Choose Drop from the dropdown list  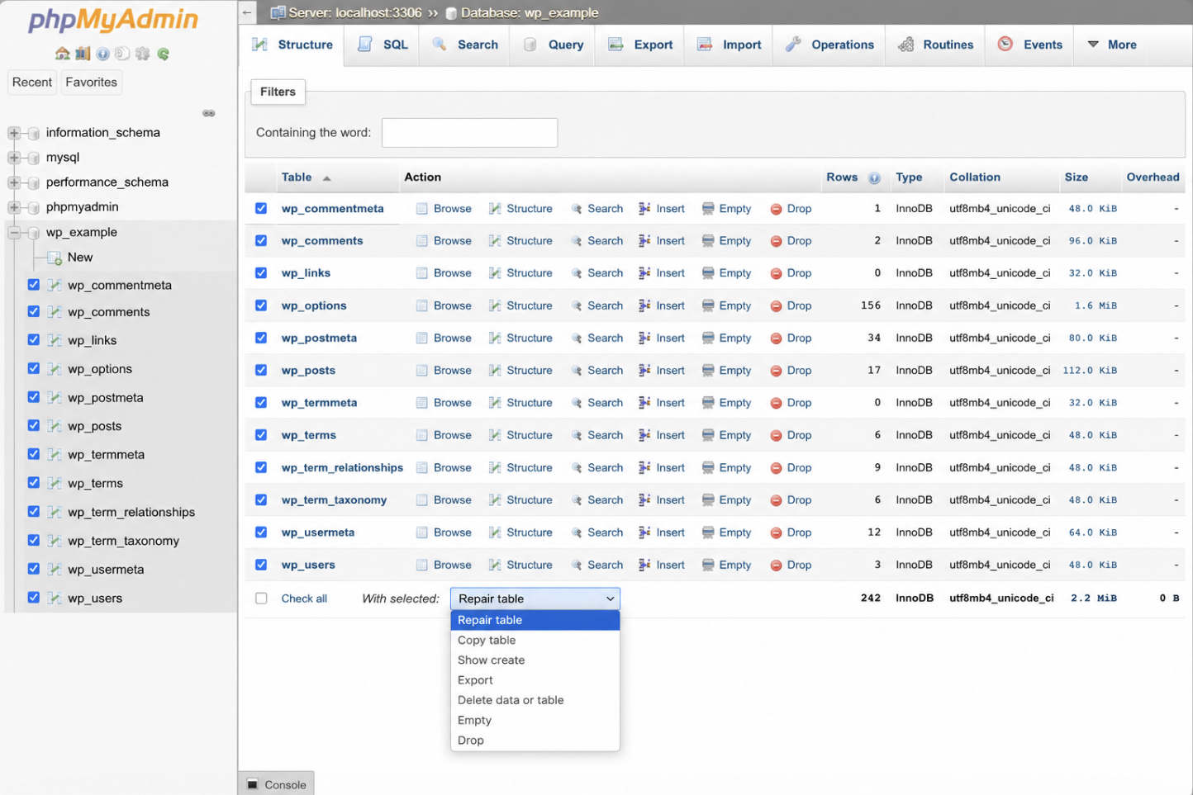click(x=535, y=741)
